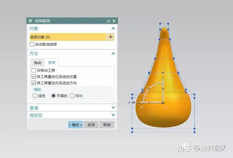Choose the 均匀 scaling radio option
Viewport: 233px width, 158px height.
click(72, 96)
